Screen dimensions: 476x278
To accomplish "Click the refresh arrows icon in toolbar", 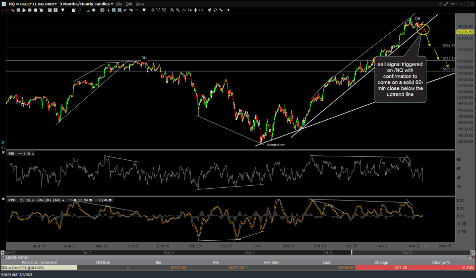I will click(x=215, y=10).
